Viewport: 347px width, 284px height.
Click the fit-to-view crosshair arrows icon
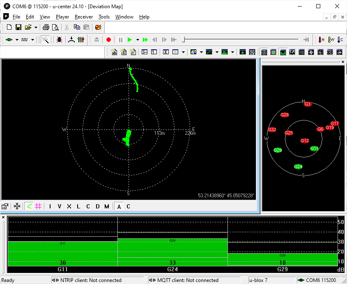[17, 206]
